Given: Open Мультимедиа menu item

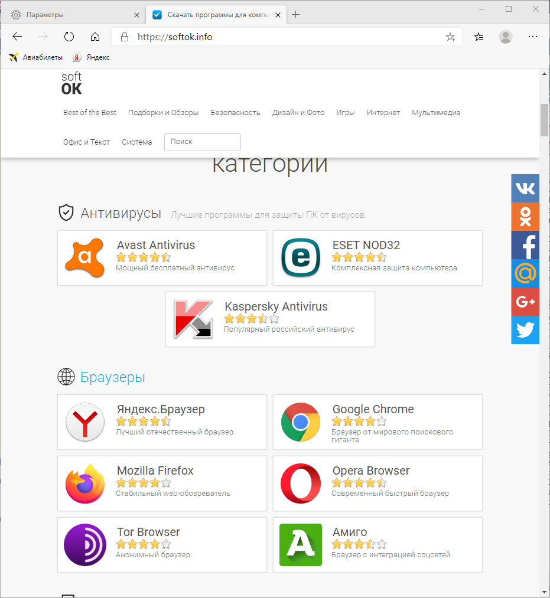Looking at the screenshot, I should click(x=436, y=113).
